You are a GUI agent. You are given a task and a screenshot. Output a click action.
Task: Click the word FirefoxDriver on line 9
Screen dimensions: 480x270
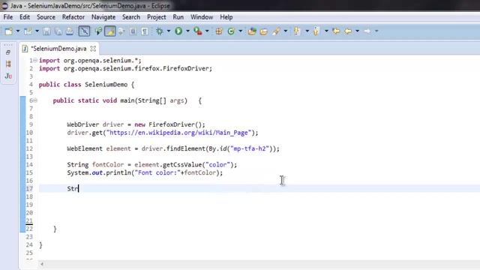pos(172,124)
